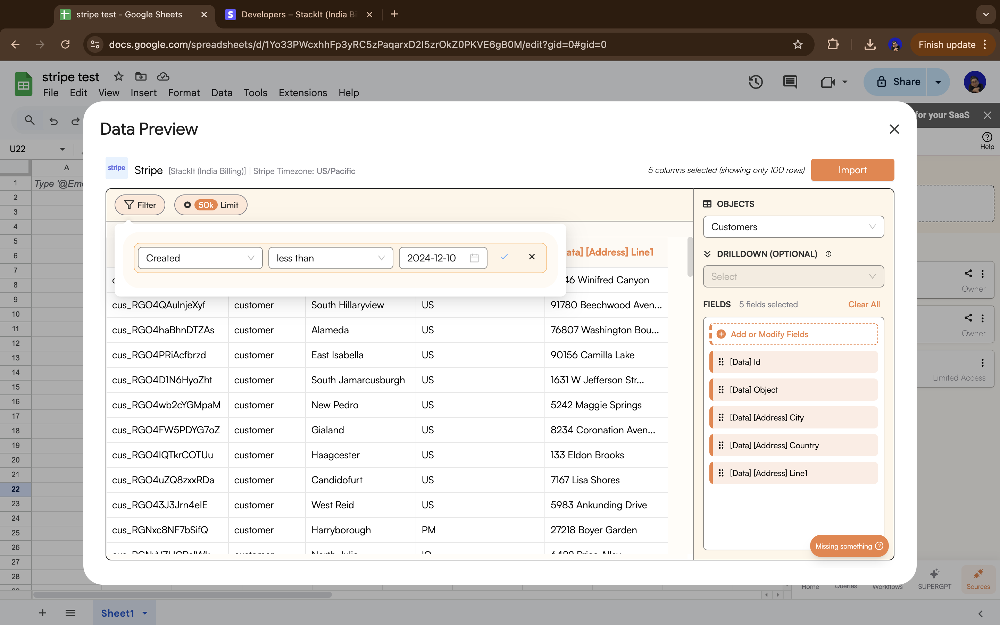Collapse the Drilldown (Optional) section
Viewport: 1000px width, 625px height.
point(707,254)
